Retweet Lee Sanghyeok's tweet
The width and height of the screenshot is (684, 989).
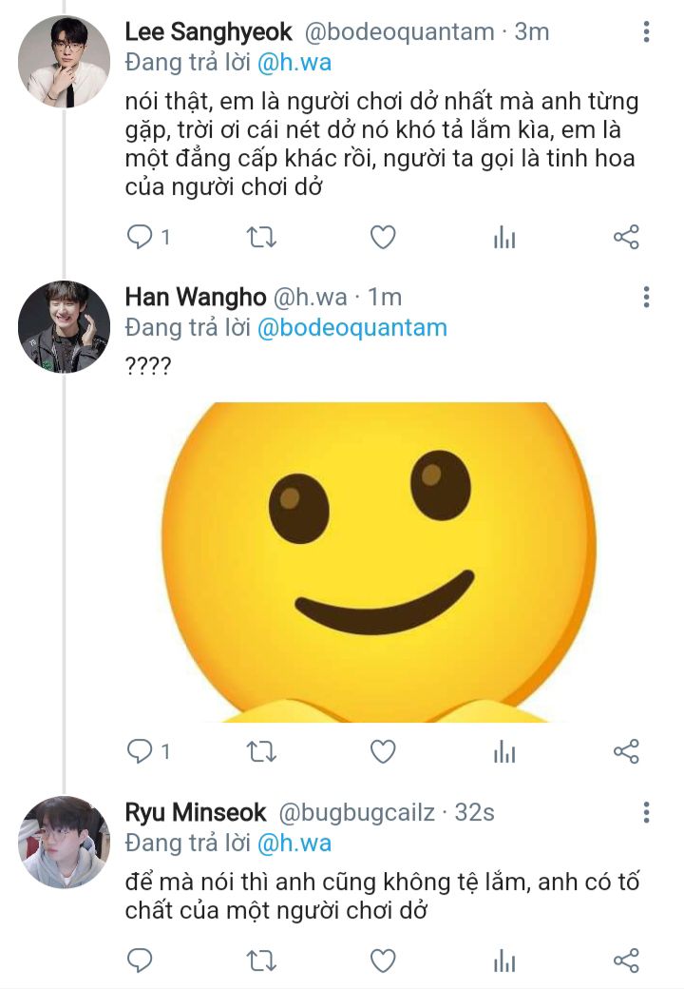260,237
